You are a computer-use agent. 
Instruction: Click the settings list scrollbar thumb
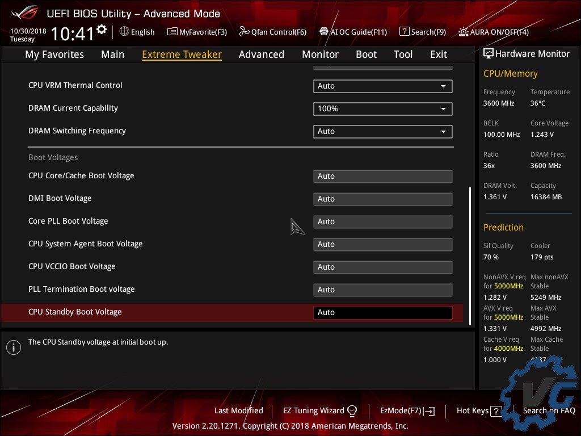click(x=470, y=256)
